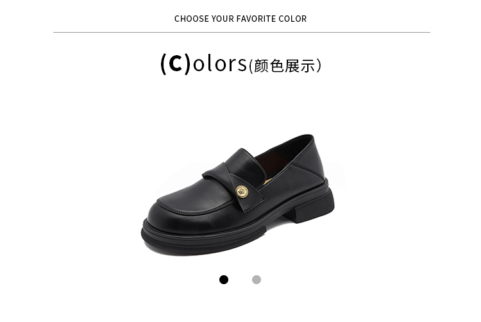481x322 pixels.
Task: Click the black loafer product image
Action: (238, 195)
